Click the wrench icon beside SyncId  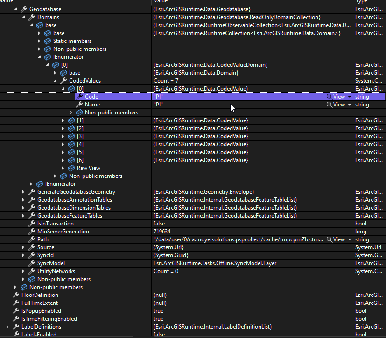32,255
